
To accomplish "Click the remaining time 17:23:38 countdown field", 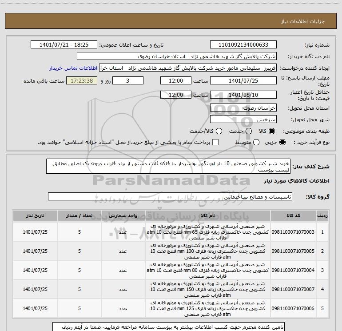I will tap(81, 81).
